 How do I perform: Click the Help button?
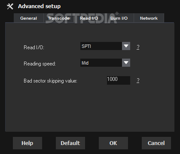[27, 143]
